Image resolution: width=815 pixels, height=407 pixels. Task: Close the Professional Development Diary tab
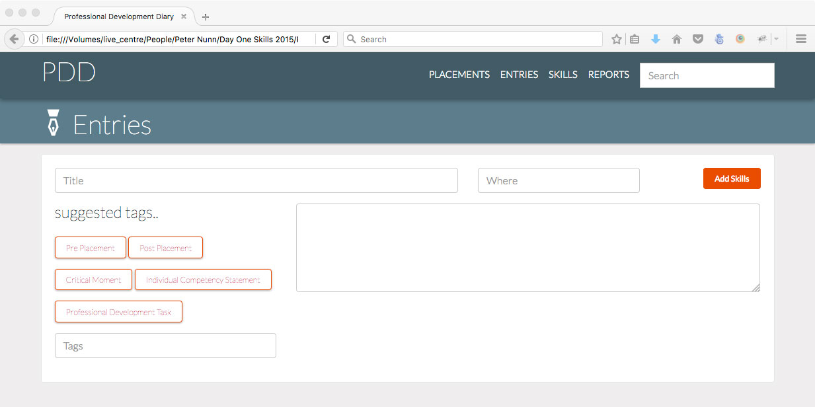coord(183,17)
